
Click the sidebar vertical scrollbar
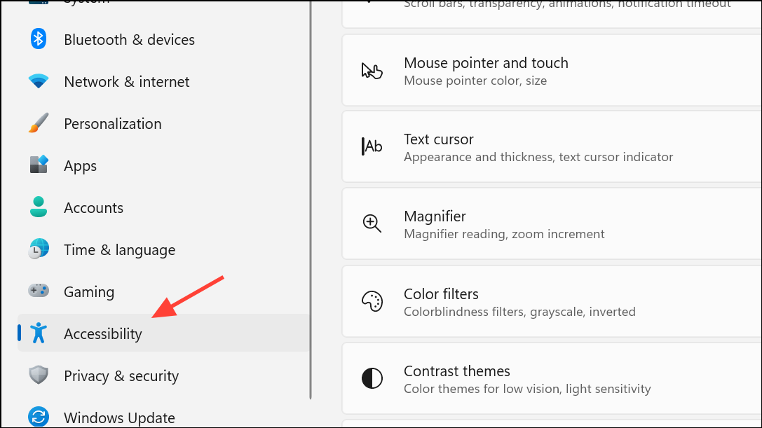(x=310, y=199)
